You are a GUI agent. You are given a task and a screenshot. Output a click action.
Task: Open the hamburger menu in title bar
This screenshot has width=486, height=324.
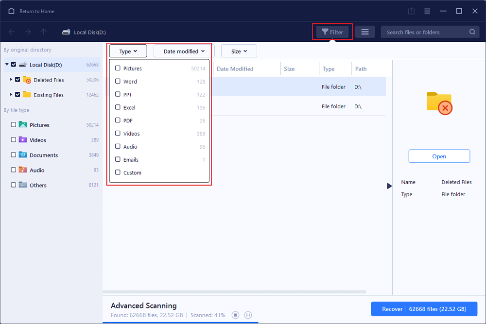pos(427,11)
